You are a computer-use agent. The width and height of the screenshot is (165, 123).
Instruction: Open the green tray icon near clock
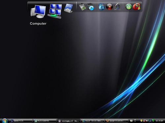153,121
